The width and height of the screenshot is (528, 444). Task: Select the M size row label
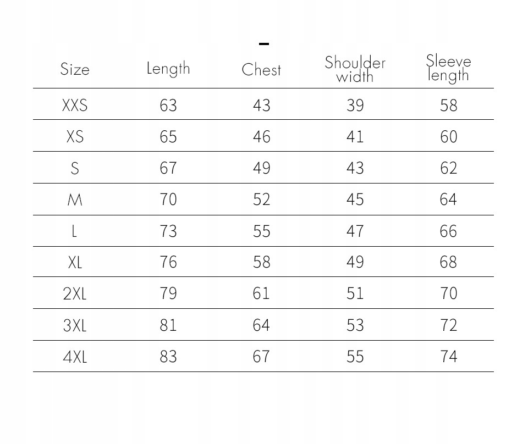click(x=75, y=200)
